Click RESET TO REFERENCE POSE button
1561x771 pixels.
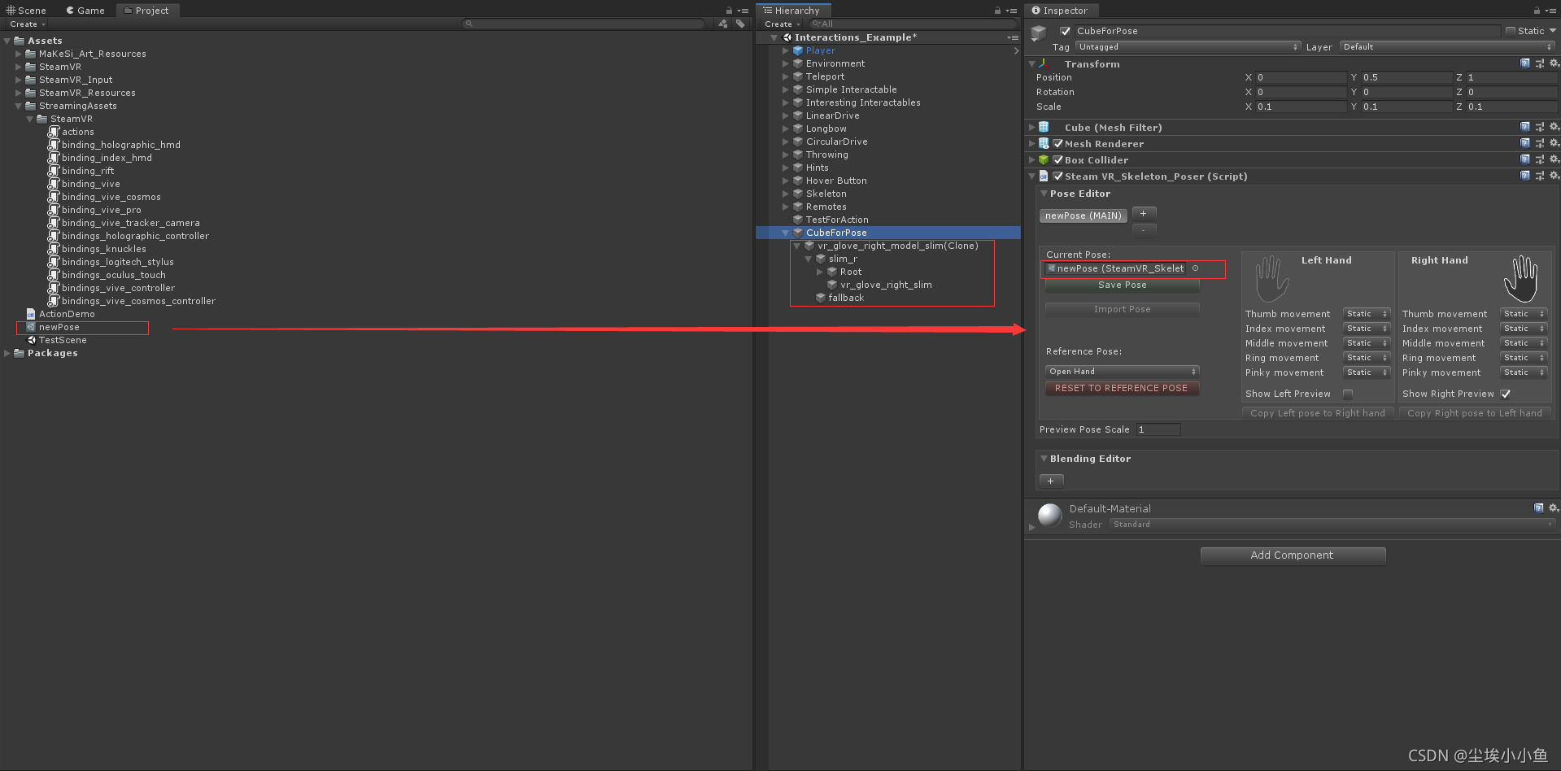click(1122, 389)
